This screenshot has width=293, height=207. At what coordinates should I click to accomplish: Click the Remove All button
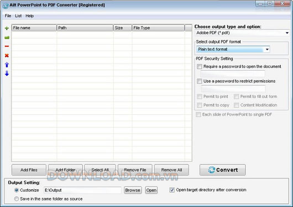tap(171, 170)
